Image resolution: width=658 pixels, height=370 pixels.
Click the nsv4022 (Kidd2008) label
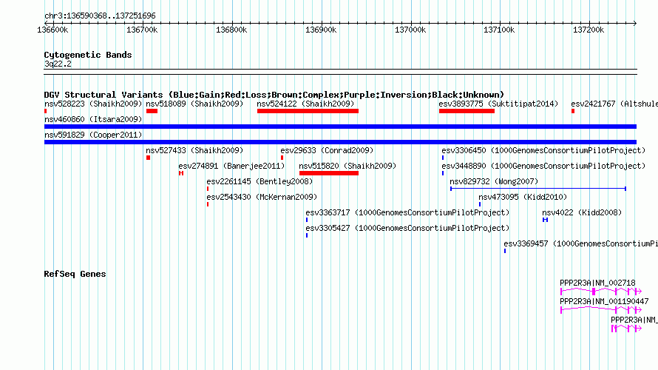pos(582,212)
